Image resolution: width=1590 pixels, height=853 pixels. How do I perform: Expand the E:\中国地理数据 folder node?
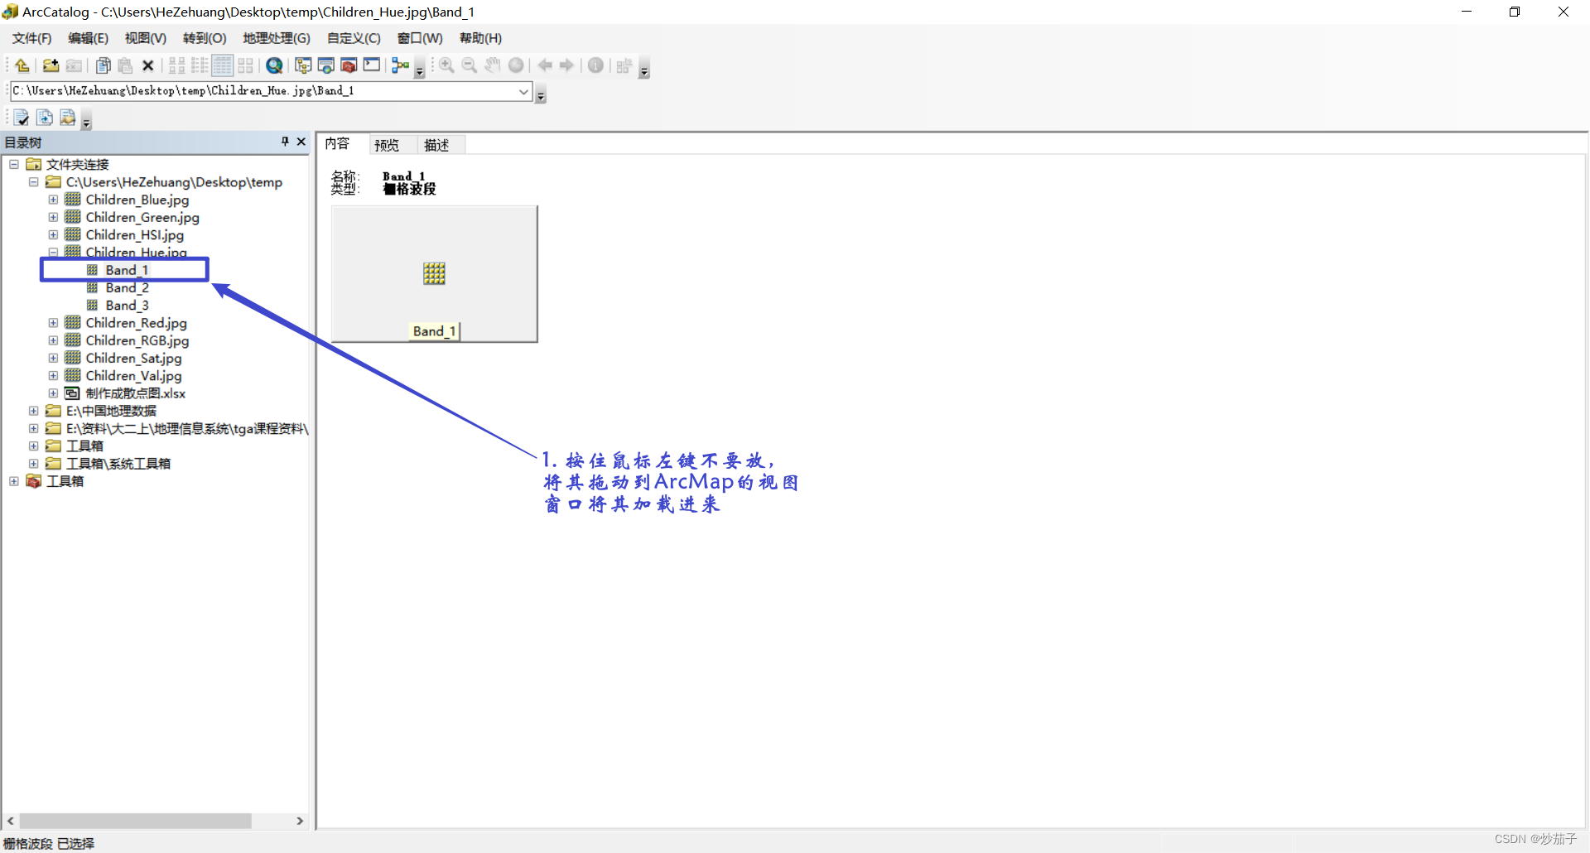click(x=33, y=411)
